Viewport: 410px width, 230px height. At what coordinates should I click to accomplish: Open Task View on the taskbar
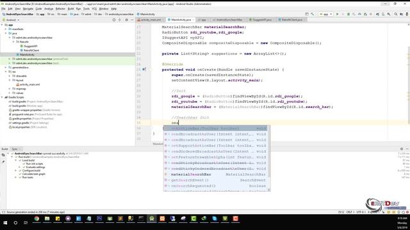click(x=26, y=222)
